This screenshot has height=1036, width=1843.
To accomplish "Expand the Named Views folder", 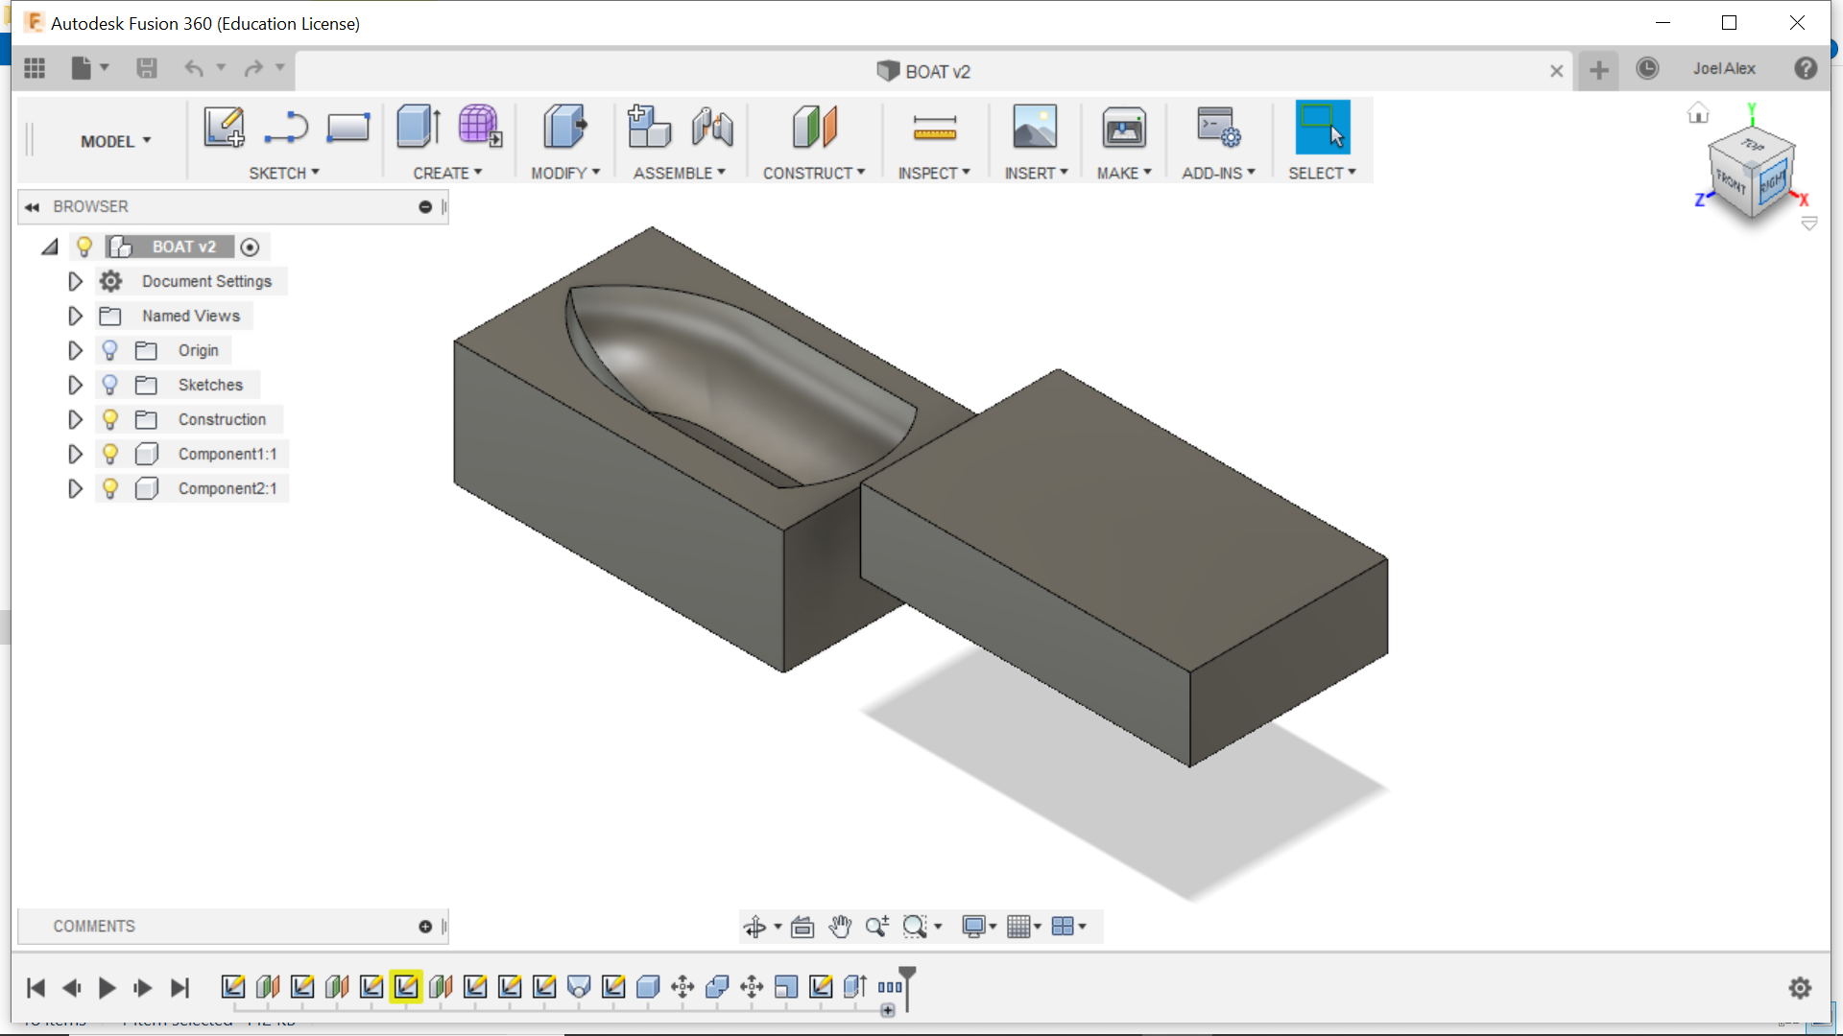I will pos(75,316).
